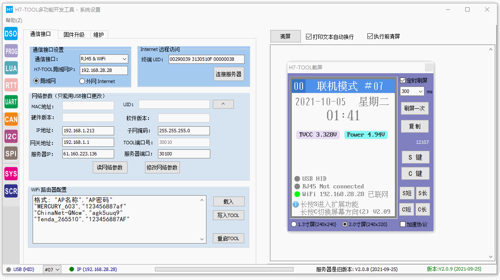The width and height of the screenshot is (500, 280).
Task: Open the 300 ms refresh interval dropdown
Action: point(412,91)
